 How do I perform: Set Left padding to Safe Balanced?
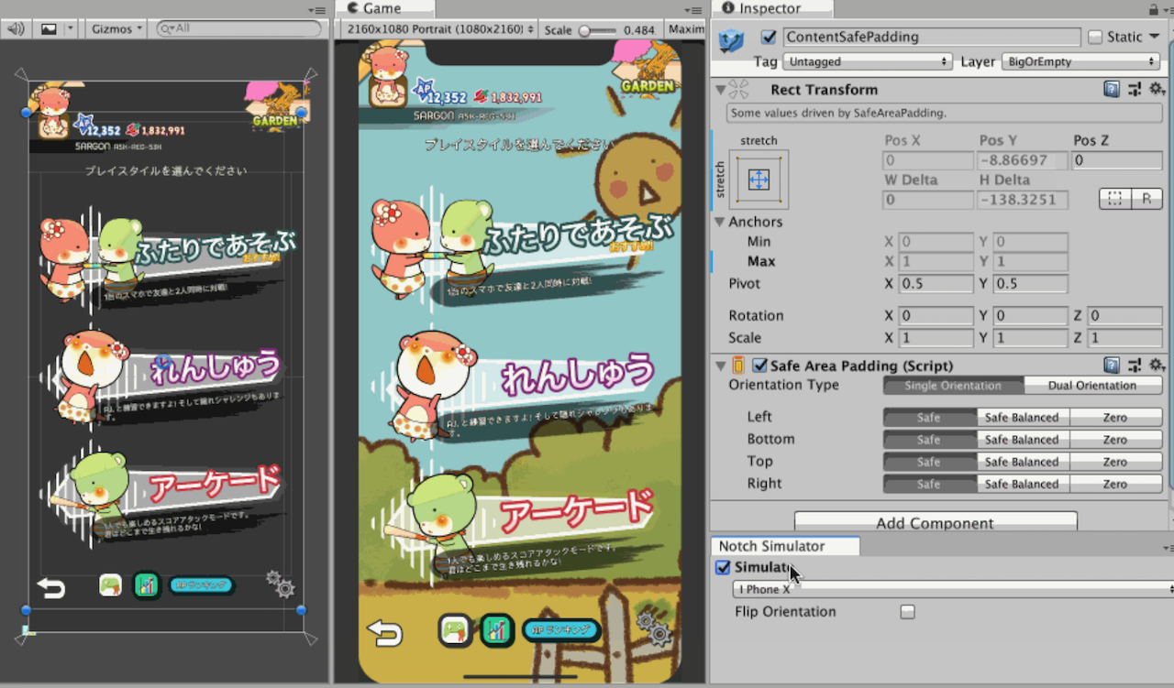tap(1022, 417)
